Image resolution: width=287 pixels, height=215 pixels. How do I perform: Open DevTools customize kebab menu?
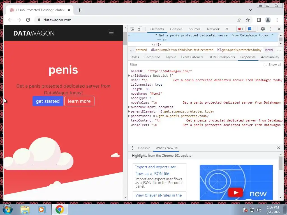(x=271, y=29)
